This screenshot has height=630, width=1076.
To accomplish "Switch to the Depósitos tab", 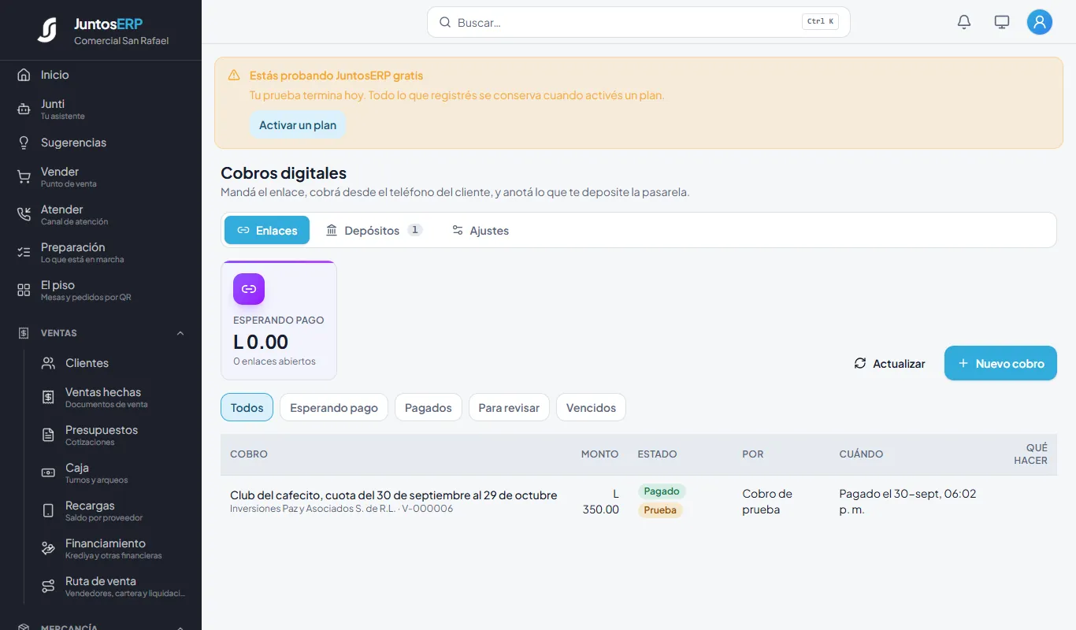I will (373, 230).
